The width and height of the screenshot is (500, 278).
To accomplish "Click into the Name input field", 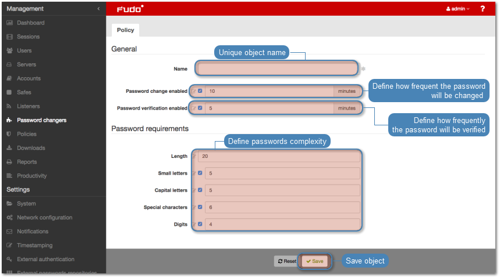I will [277, 68].
